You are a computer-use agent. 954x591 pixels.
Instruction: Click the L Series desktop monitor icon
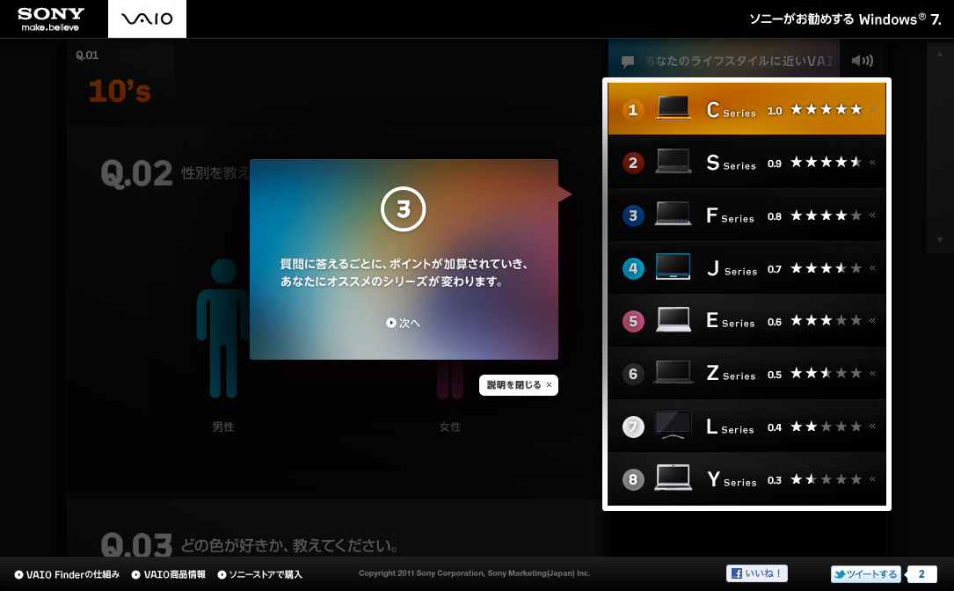point(673,426)
